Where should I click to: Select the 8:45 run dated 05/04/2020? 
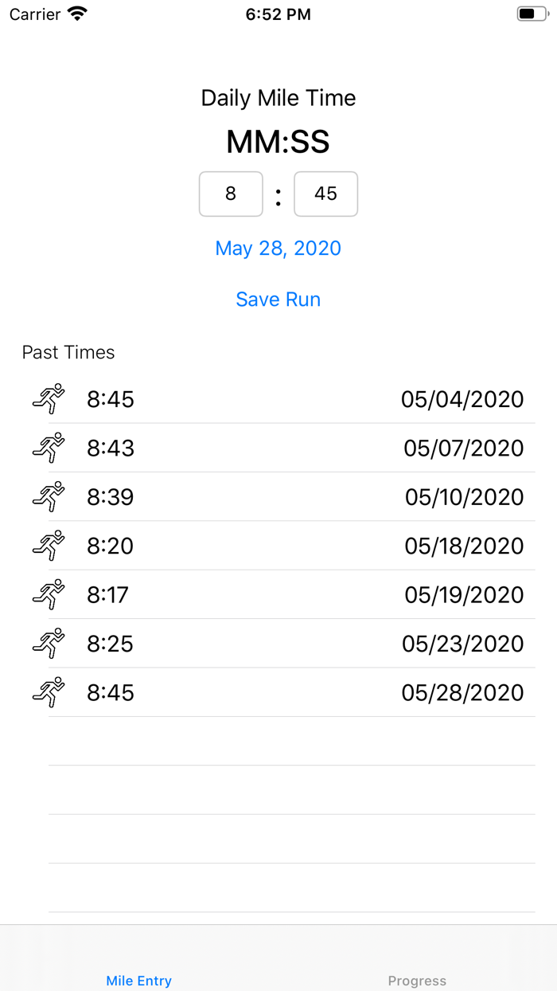pos(278,399)
